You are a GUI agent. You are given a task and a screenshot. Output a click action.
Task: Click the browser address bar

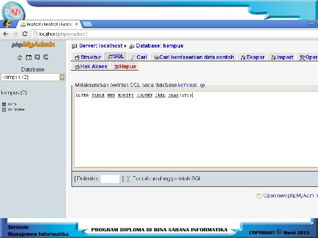pyautogui.click(x=174, y=34)
